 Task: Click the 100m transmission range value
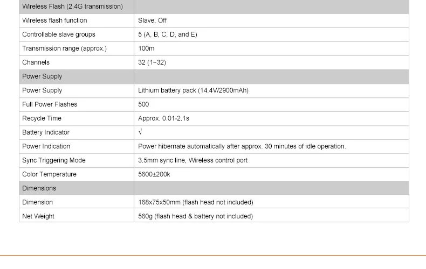pyautogui.click(x=146, y=48)
